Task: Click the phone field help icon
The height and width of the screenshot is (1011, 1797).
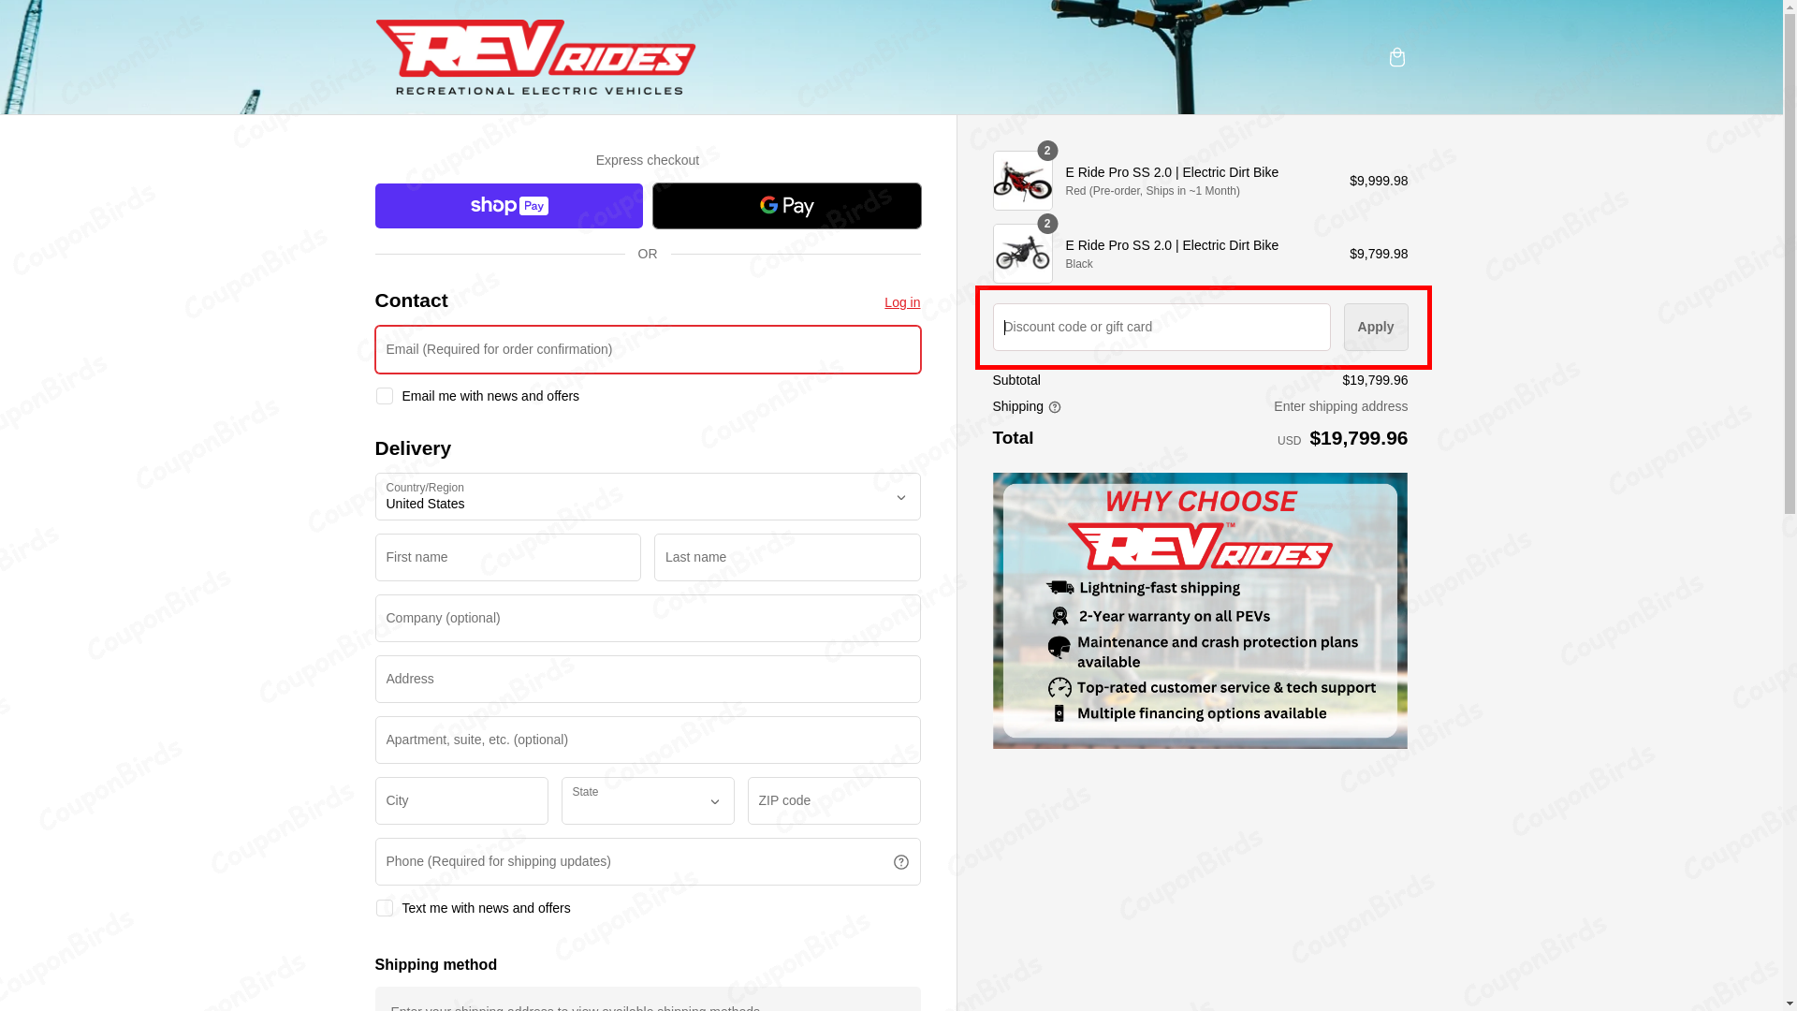Action: (900, 862)
